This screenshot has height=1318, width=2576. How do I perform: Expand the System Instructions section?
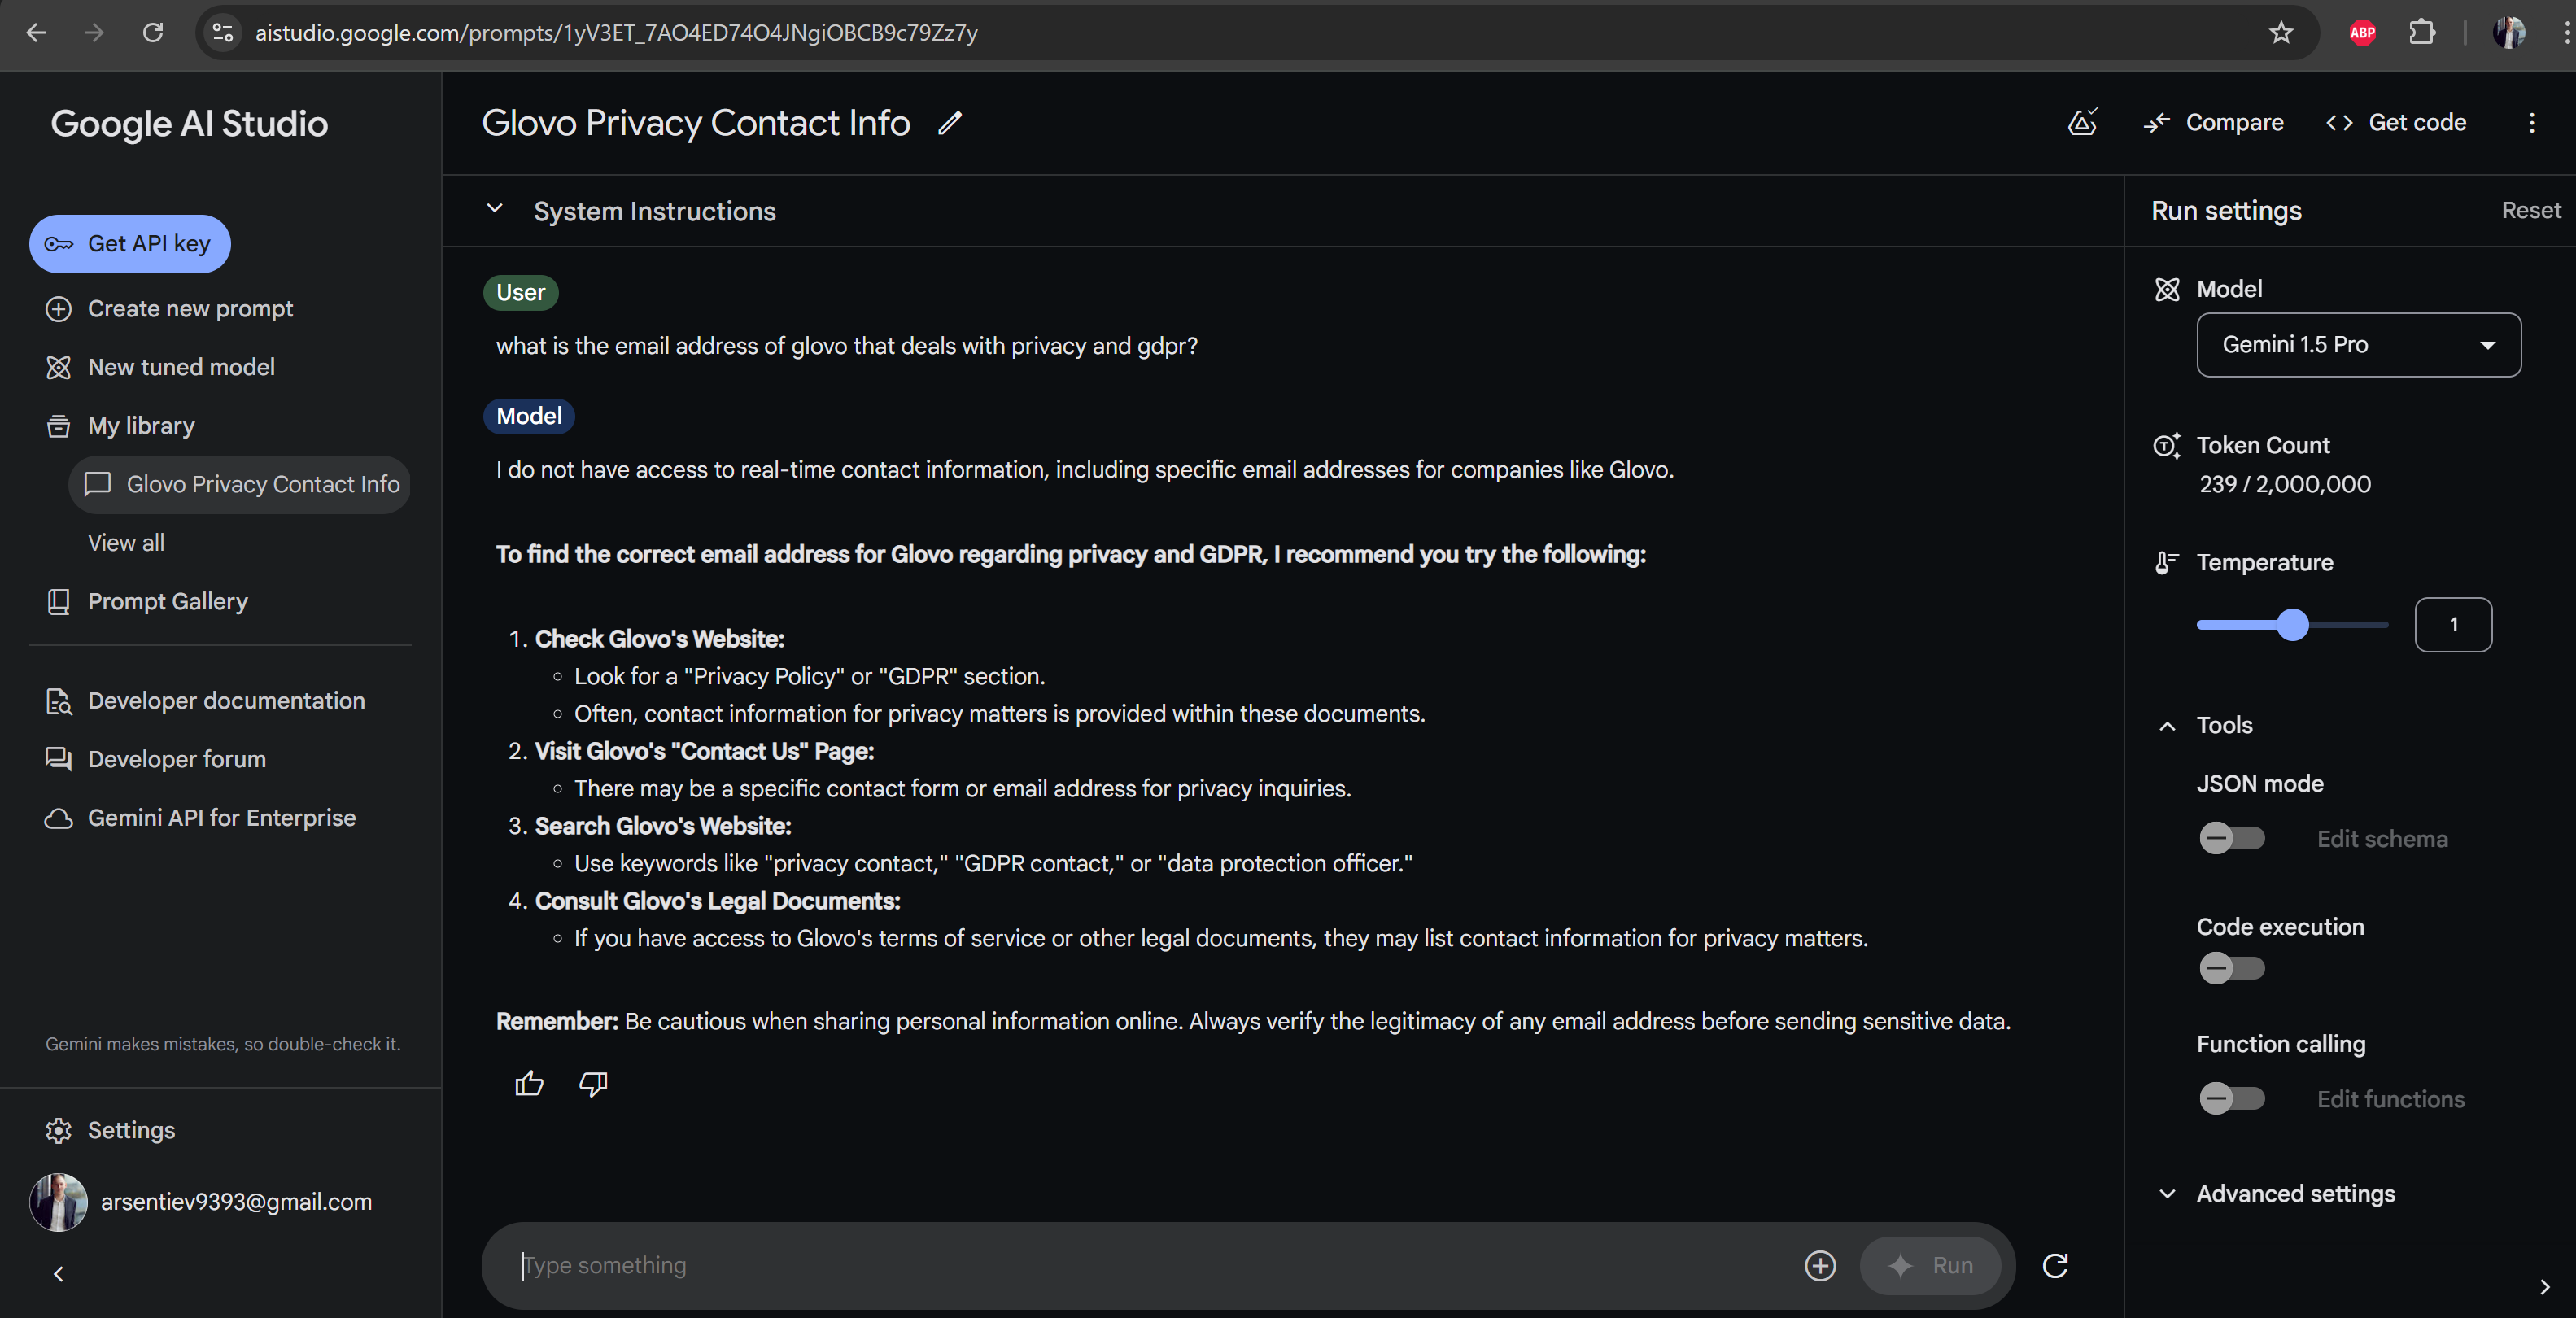pyautogui.click(x=494, y=210)
